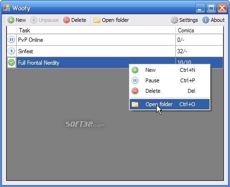Choose Pause in the context menu

(x=170, y=80)
